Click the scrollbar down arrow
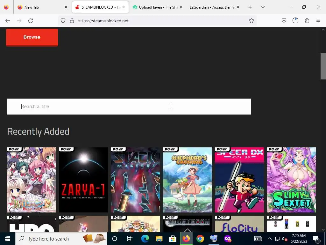Screen dimensions: 326x245 (323, 230)
